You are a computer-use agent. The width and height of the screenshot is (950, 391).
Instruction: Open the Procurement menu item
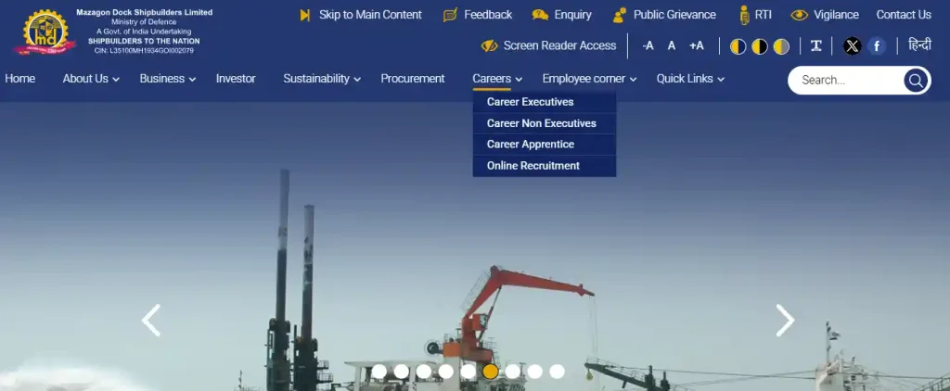tap(413, 79)
